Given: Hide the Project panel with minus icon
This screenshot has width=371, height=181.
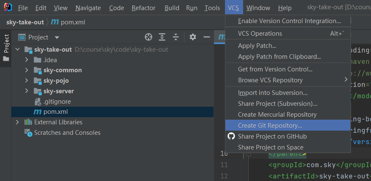Looking at the screenshot, I should [x=206, y=37].
